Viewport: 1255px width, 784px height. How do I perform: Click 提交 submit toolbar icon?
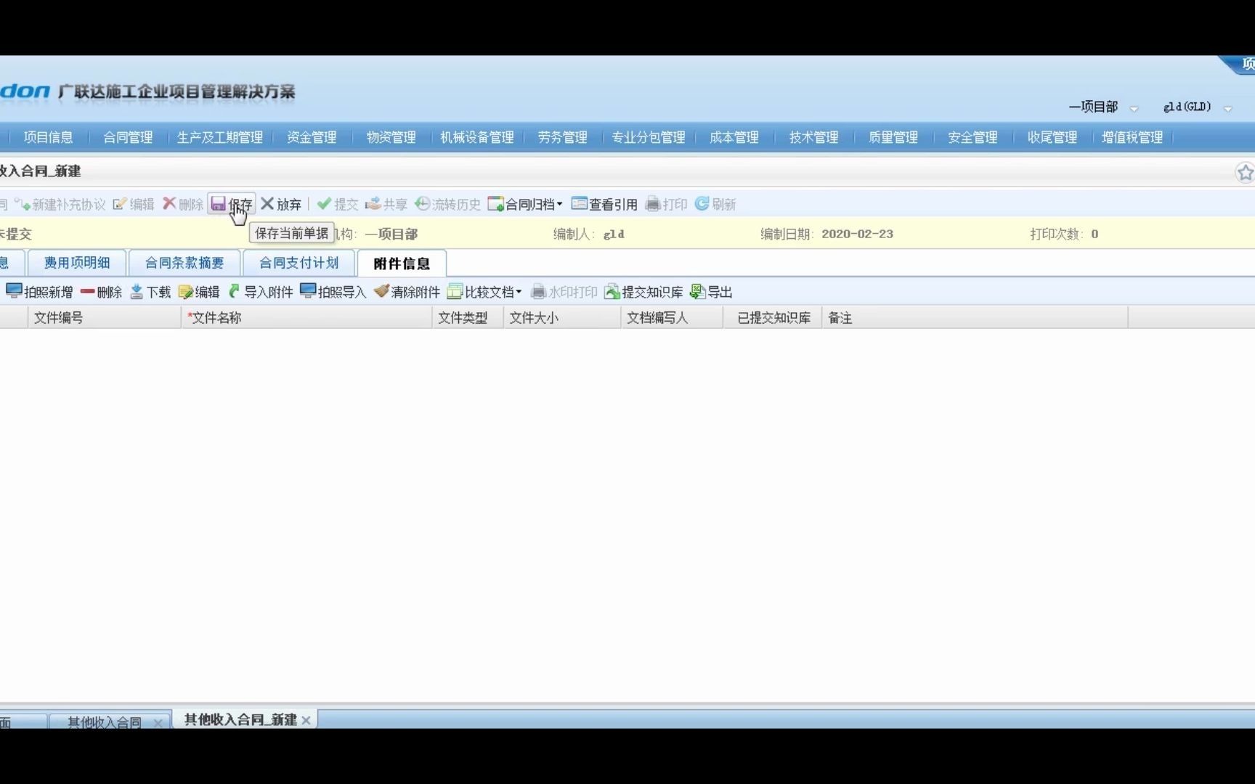point(338,205)
